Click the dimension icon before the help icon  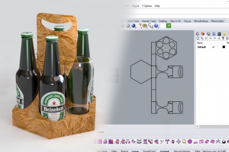click(150, 26)
